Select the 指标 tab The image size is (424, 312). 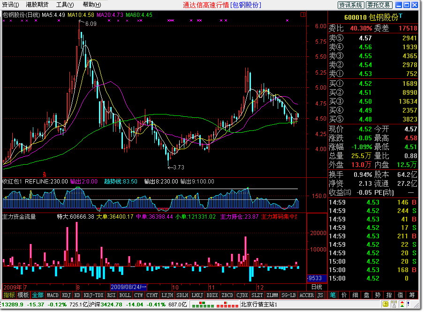(x=9, y=295)
